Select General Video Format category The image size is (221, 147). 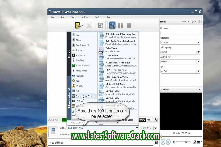[x=84, y=96]
